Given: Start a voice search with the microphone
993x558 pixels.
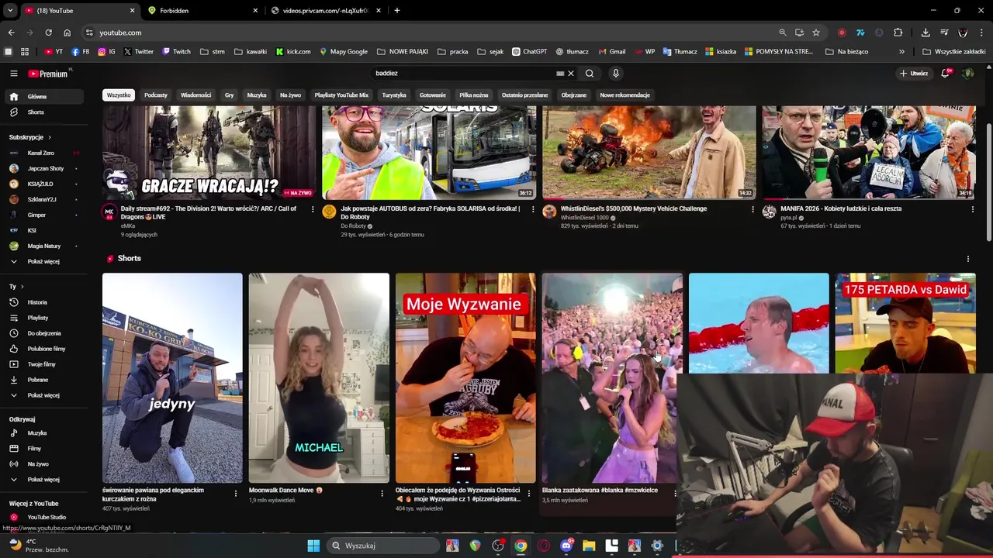Looking at the screenshot, I should [615, 74].
